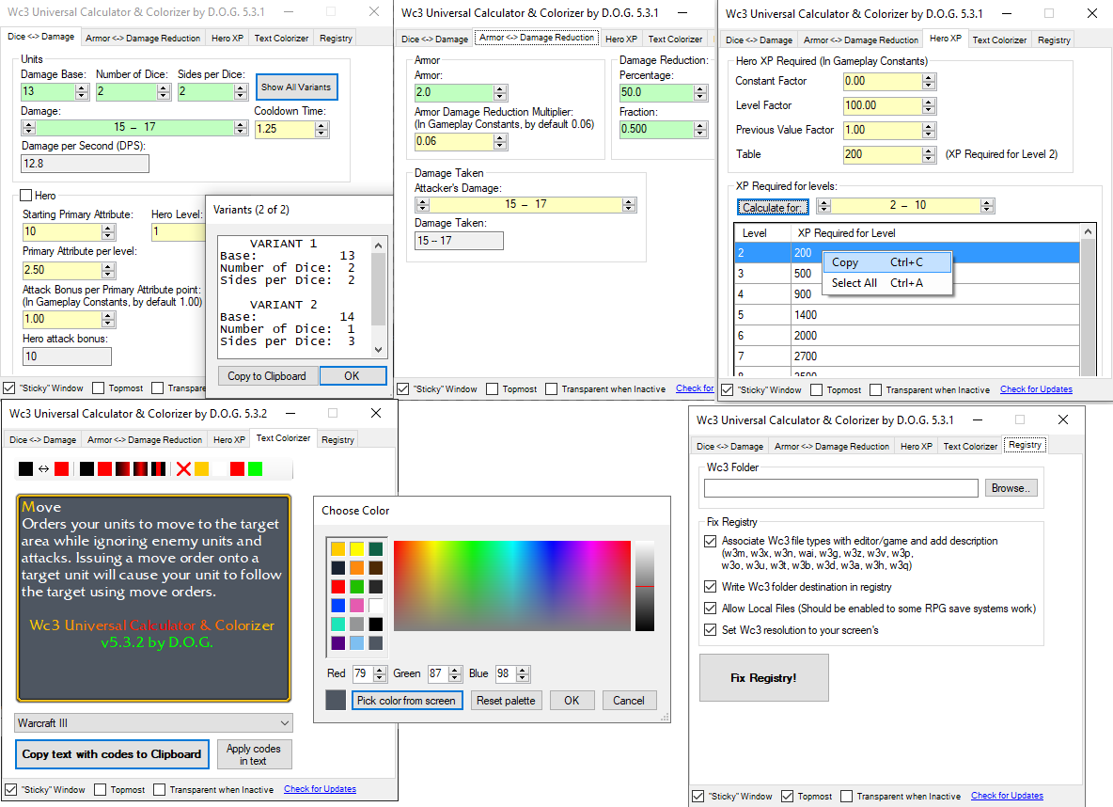Open Registry tab in the Dice window
This screenshot has height=807, width=1113.
336,39
